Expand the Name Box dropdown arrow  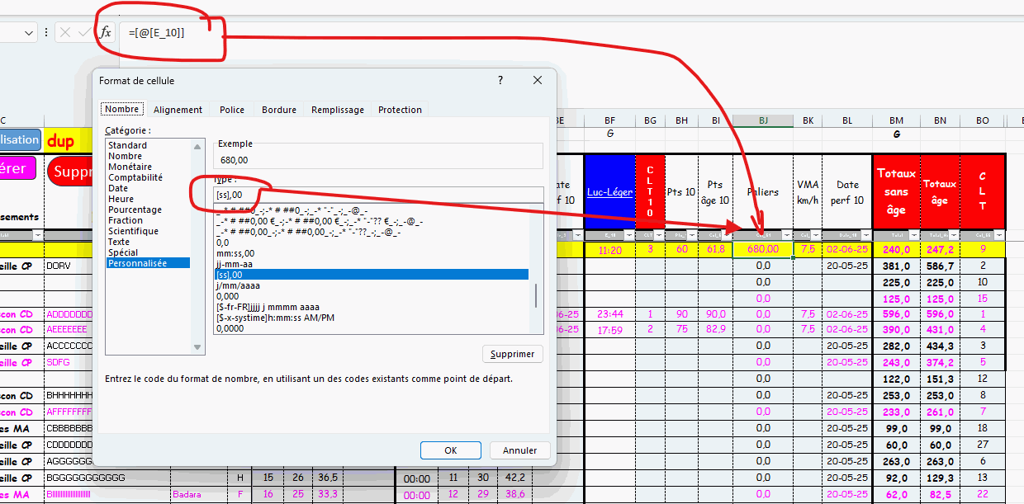[30, 33]
